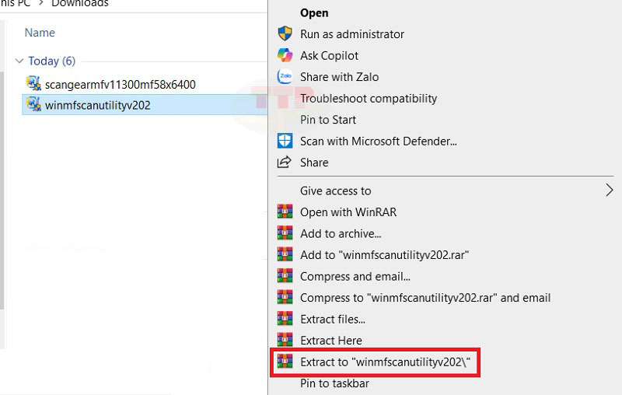Click the Zalo icon in menu

(285, 76)
